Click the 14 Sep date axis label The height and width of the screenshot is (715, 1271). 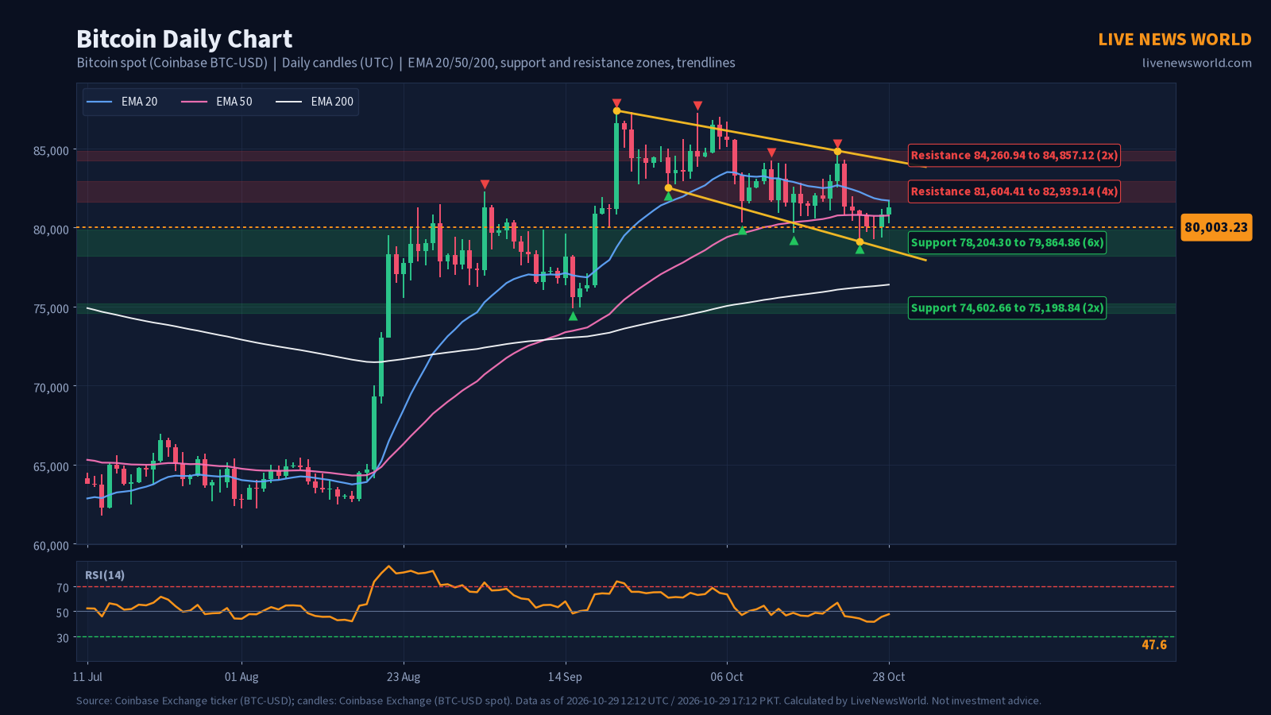click(565, 677)
